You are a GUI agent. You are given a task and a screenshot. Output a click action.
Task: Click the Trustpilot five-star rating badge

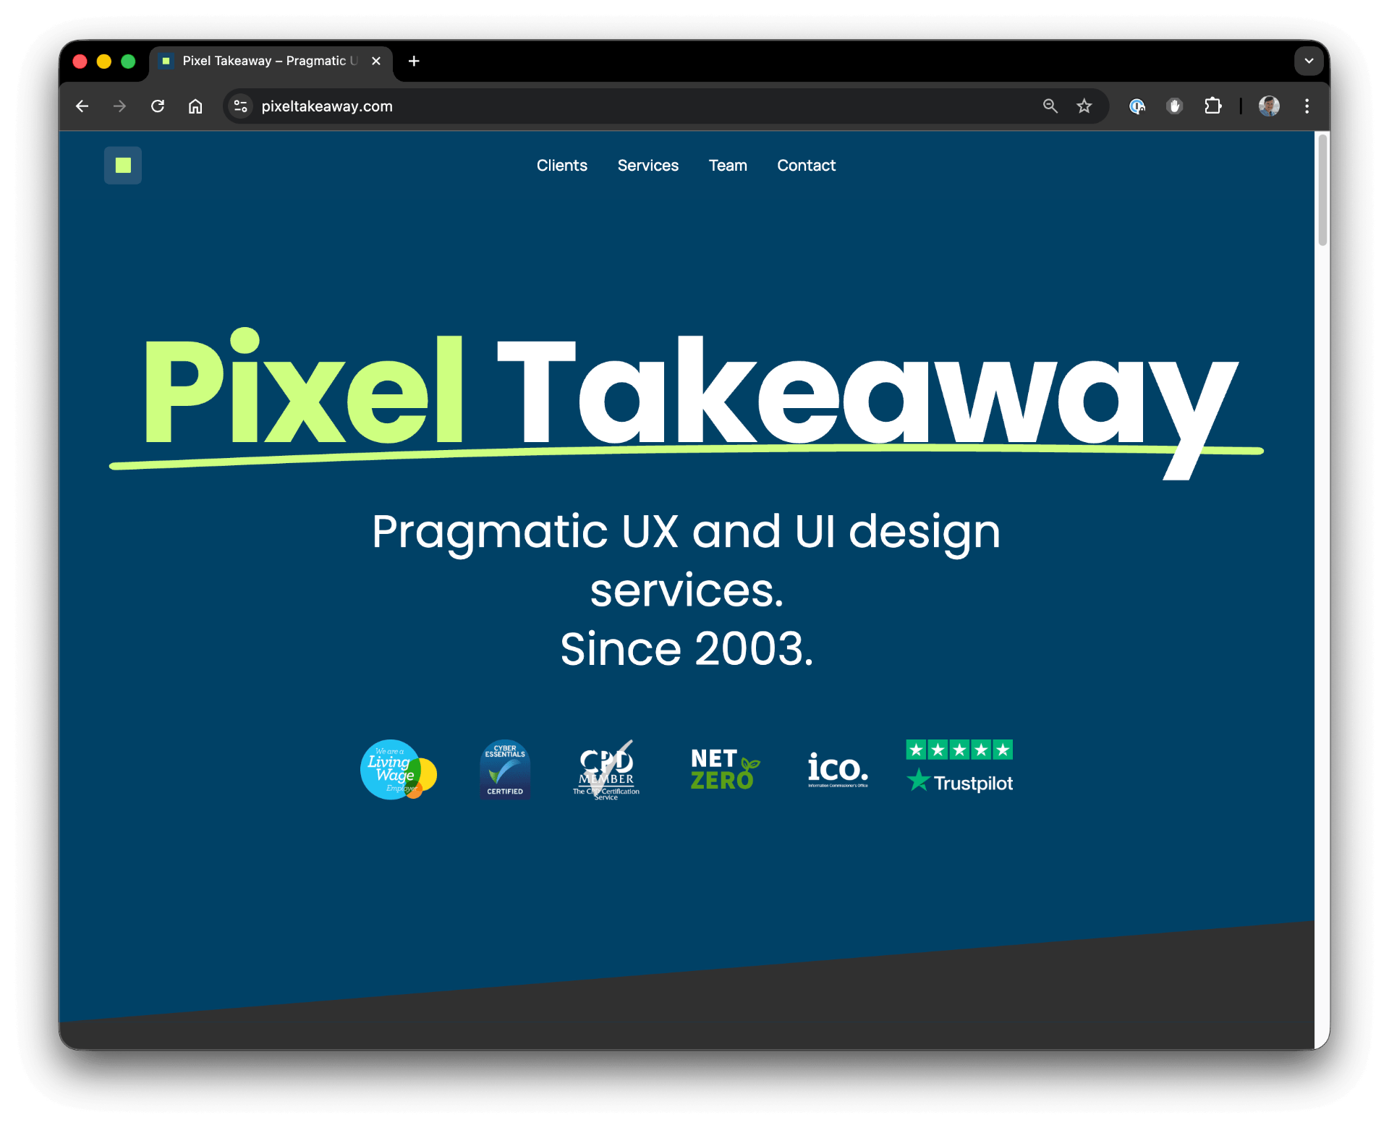click(959, 766)
